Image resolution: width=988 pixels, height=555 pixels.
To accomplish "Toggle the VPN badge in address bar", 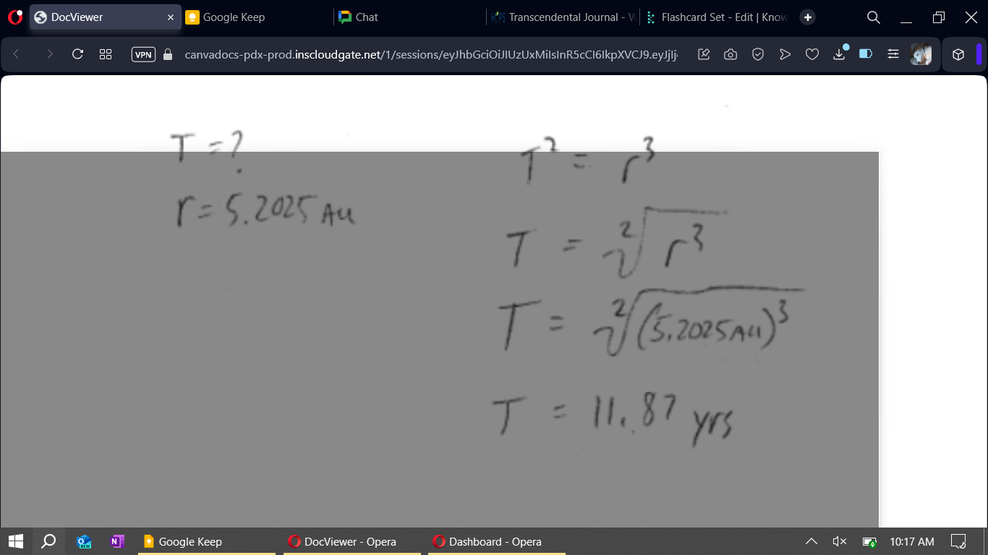I will tap(143, 54).
